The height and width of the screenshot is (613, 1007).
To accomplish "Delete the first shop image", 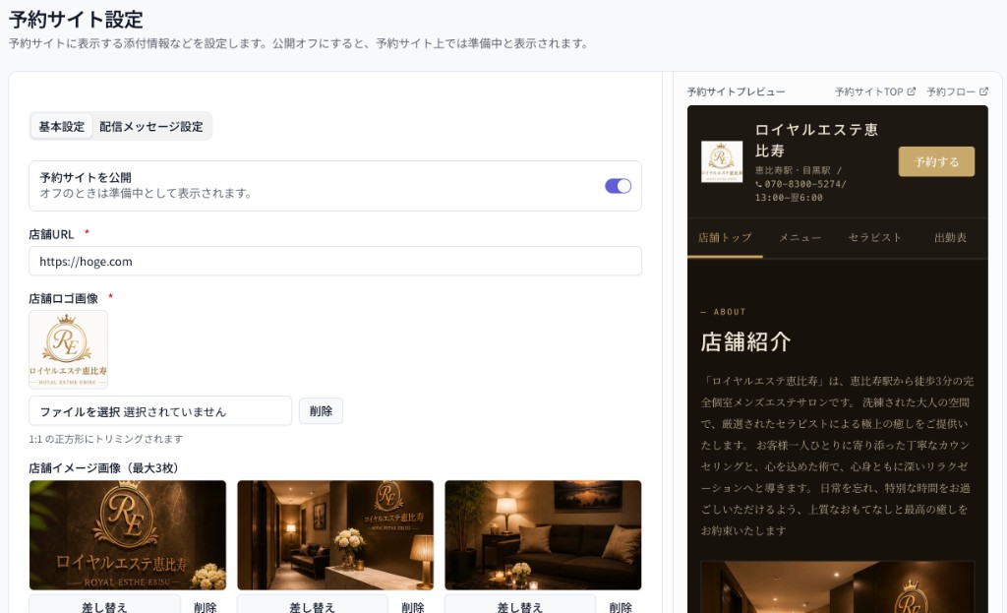I will pyautogui.click(x=206, y=606).
